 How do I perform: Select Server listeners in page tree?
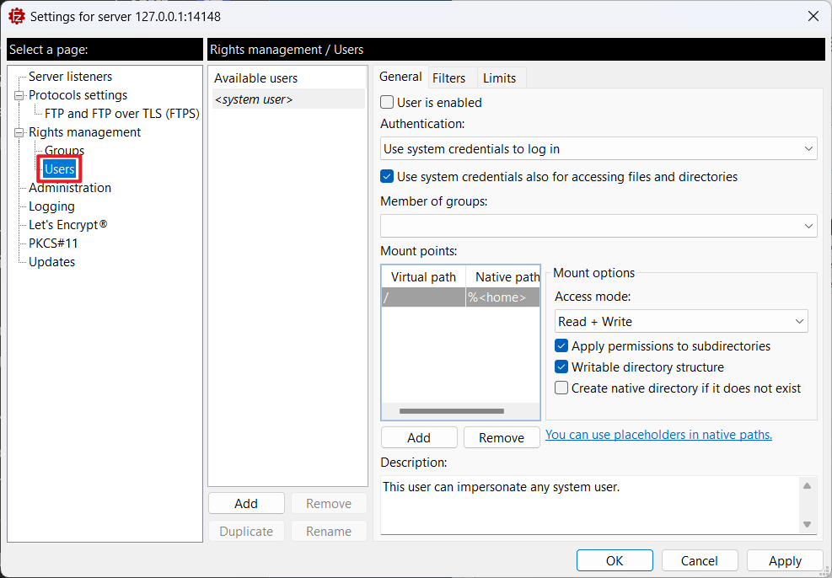70,77
